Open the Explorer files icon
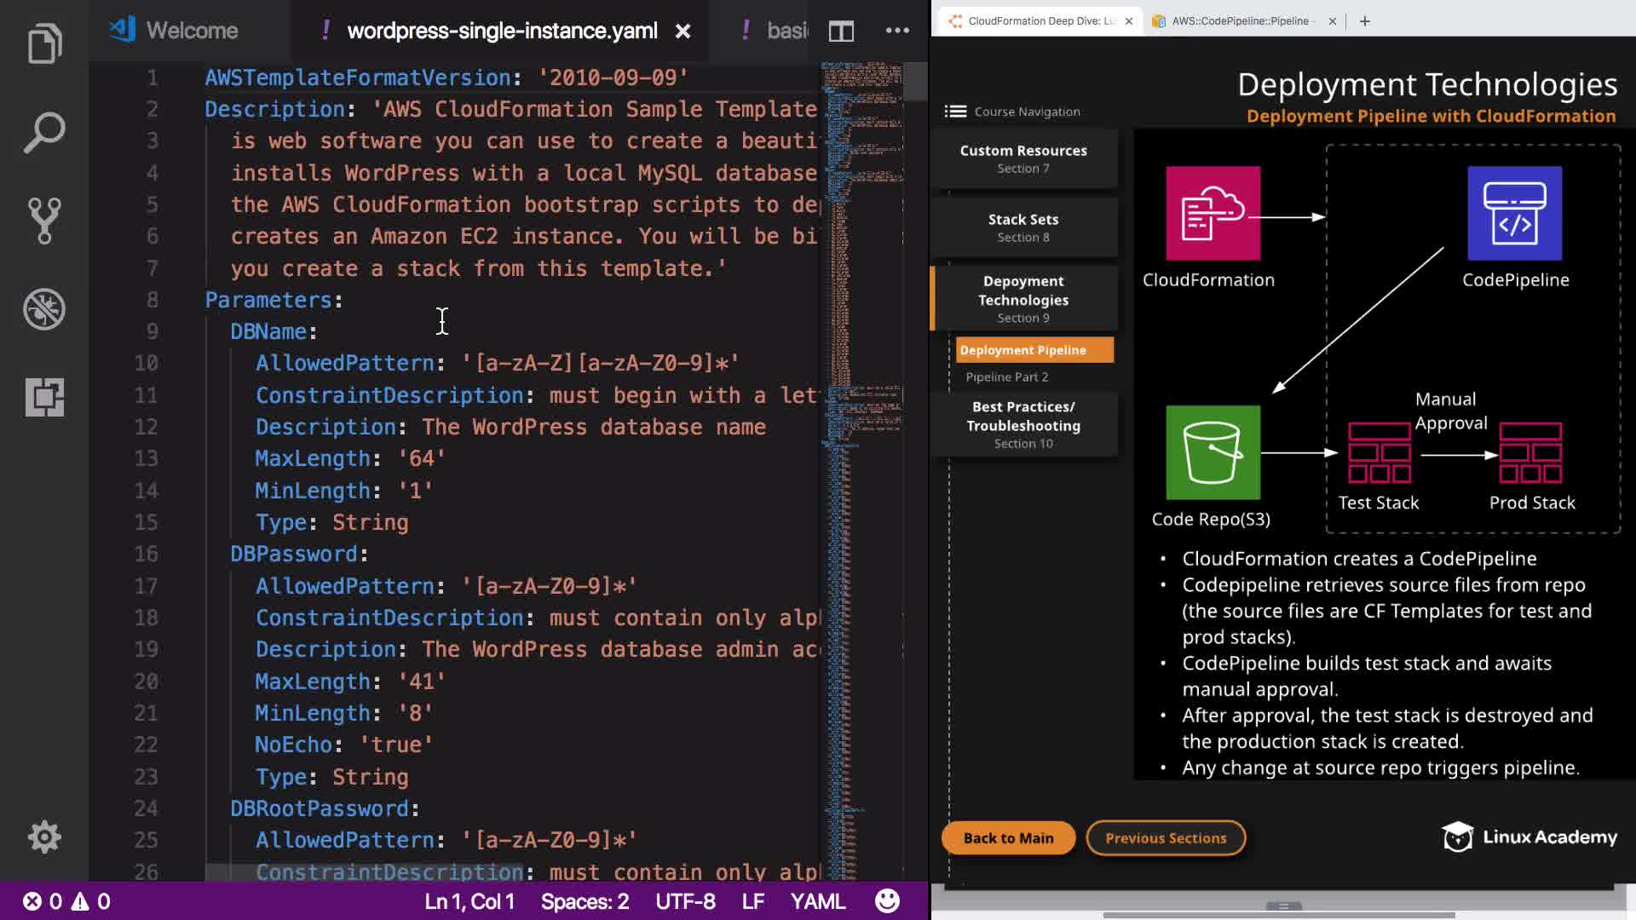Screen dimensions: 1636x920 point(44,43)
